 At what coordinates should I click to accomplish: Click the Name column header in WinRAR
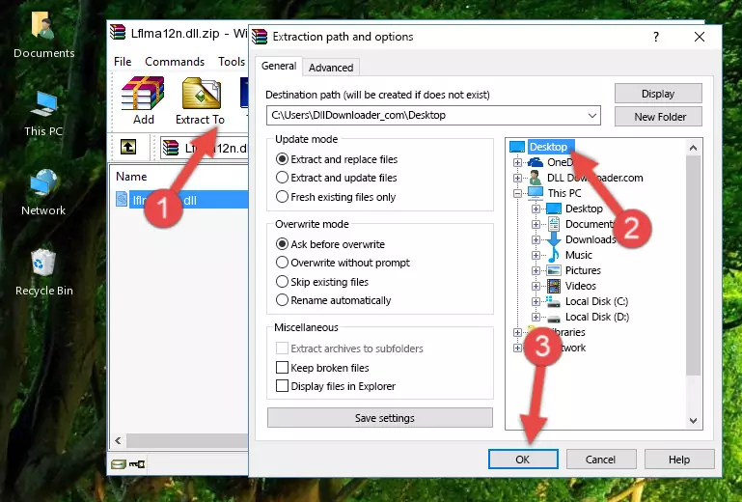[x=131, y=177]
